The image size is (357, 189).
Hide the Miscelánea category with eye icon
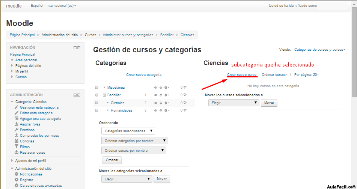(x=155, y=88)
